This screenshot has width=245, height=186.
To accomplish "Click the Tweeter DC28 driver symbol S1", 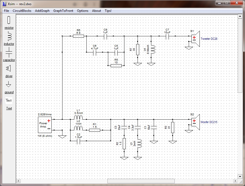I will (x=195, y=39).
